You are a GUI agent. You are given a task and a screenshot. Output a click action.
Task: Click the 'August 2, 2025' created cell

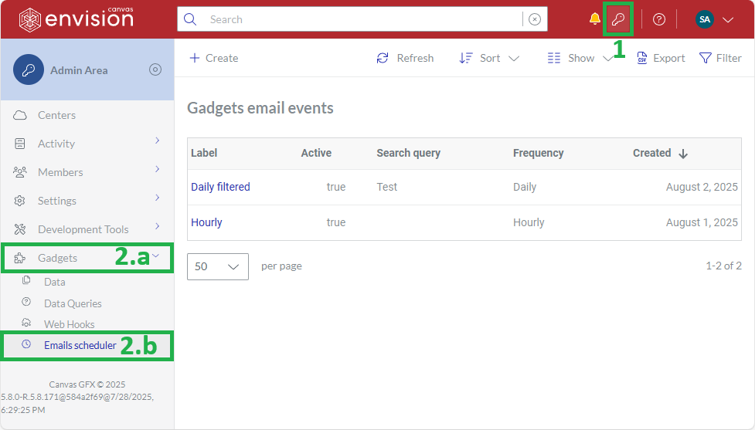click(x=702, y=187)
